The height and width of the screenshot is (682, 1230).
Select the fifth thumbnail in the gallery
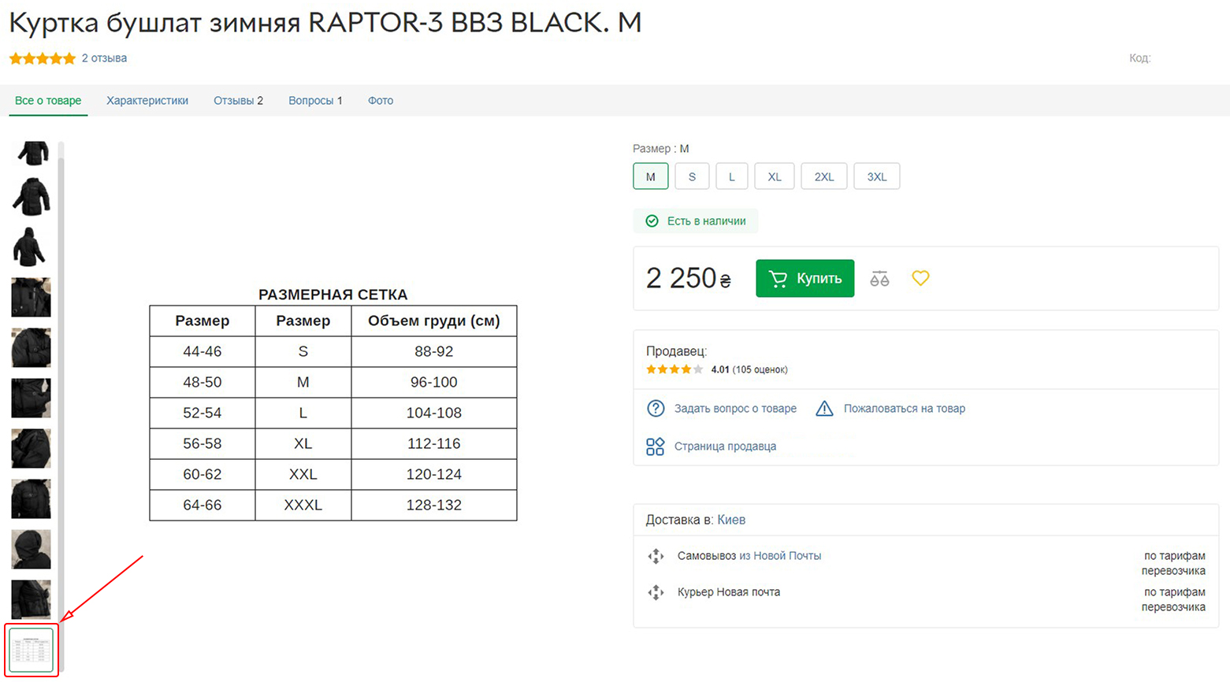(32, 347)
